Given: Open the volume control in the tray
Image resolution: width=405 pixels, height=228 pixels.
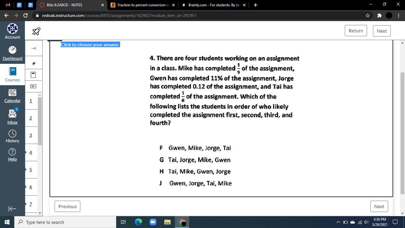Looking at the screenshot, I should click(367, 222).
